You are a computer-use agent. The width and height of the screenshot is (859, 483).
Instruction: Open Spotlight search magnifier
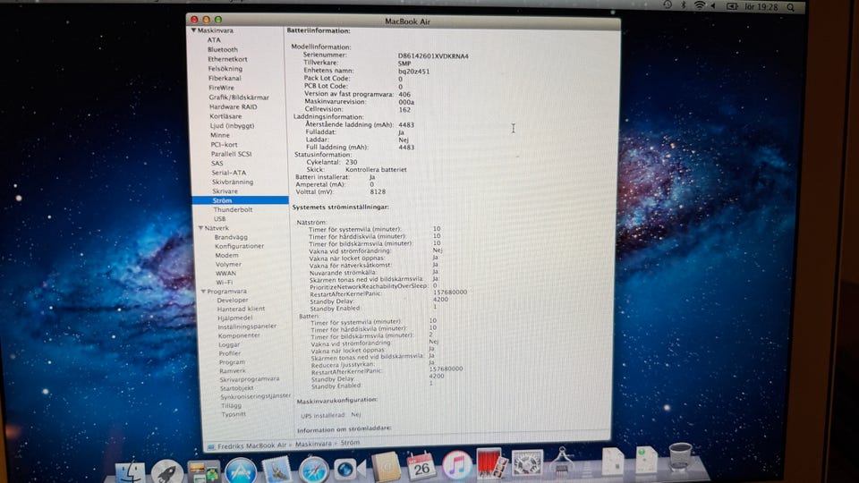tap(790, 7)
